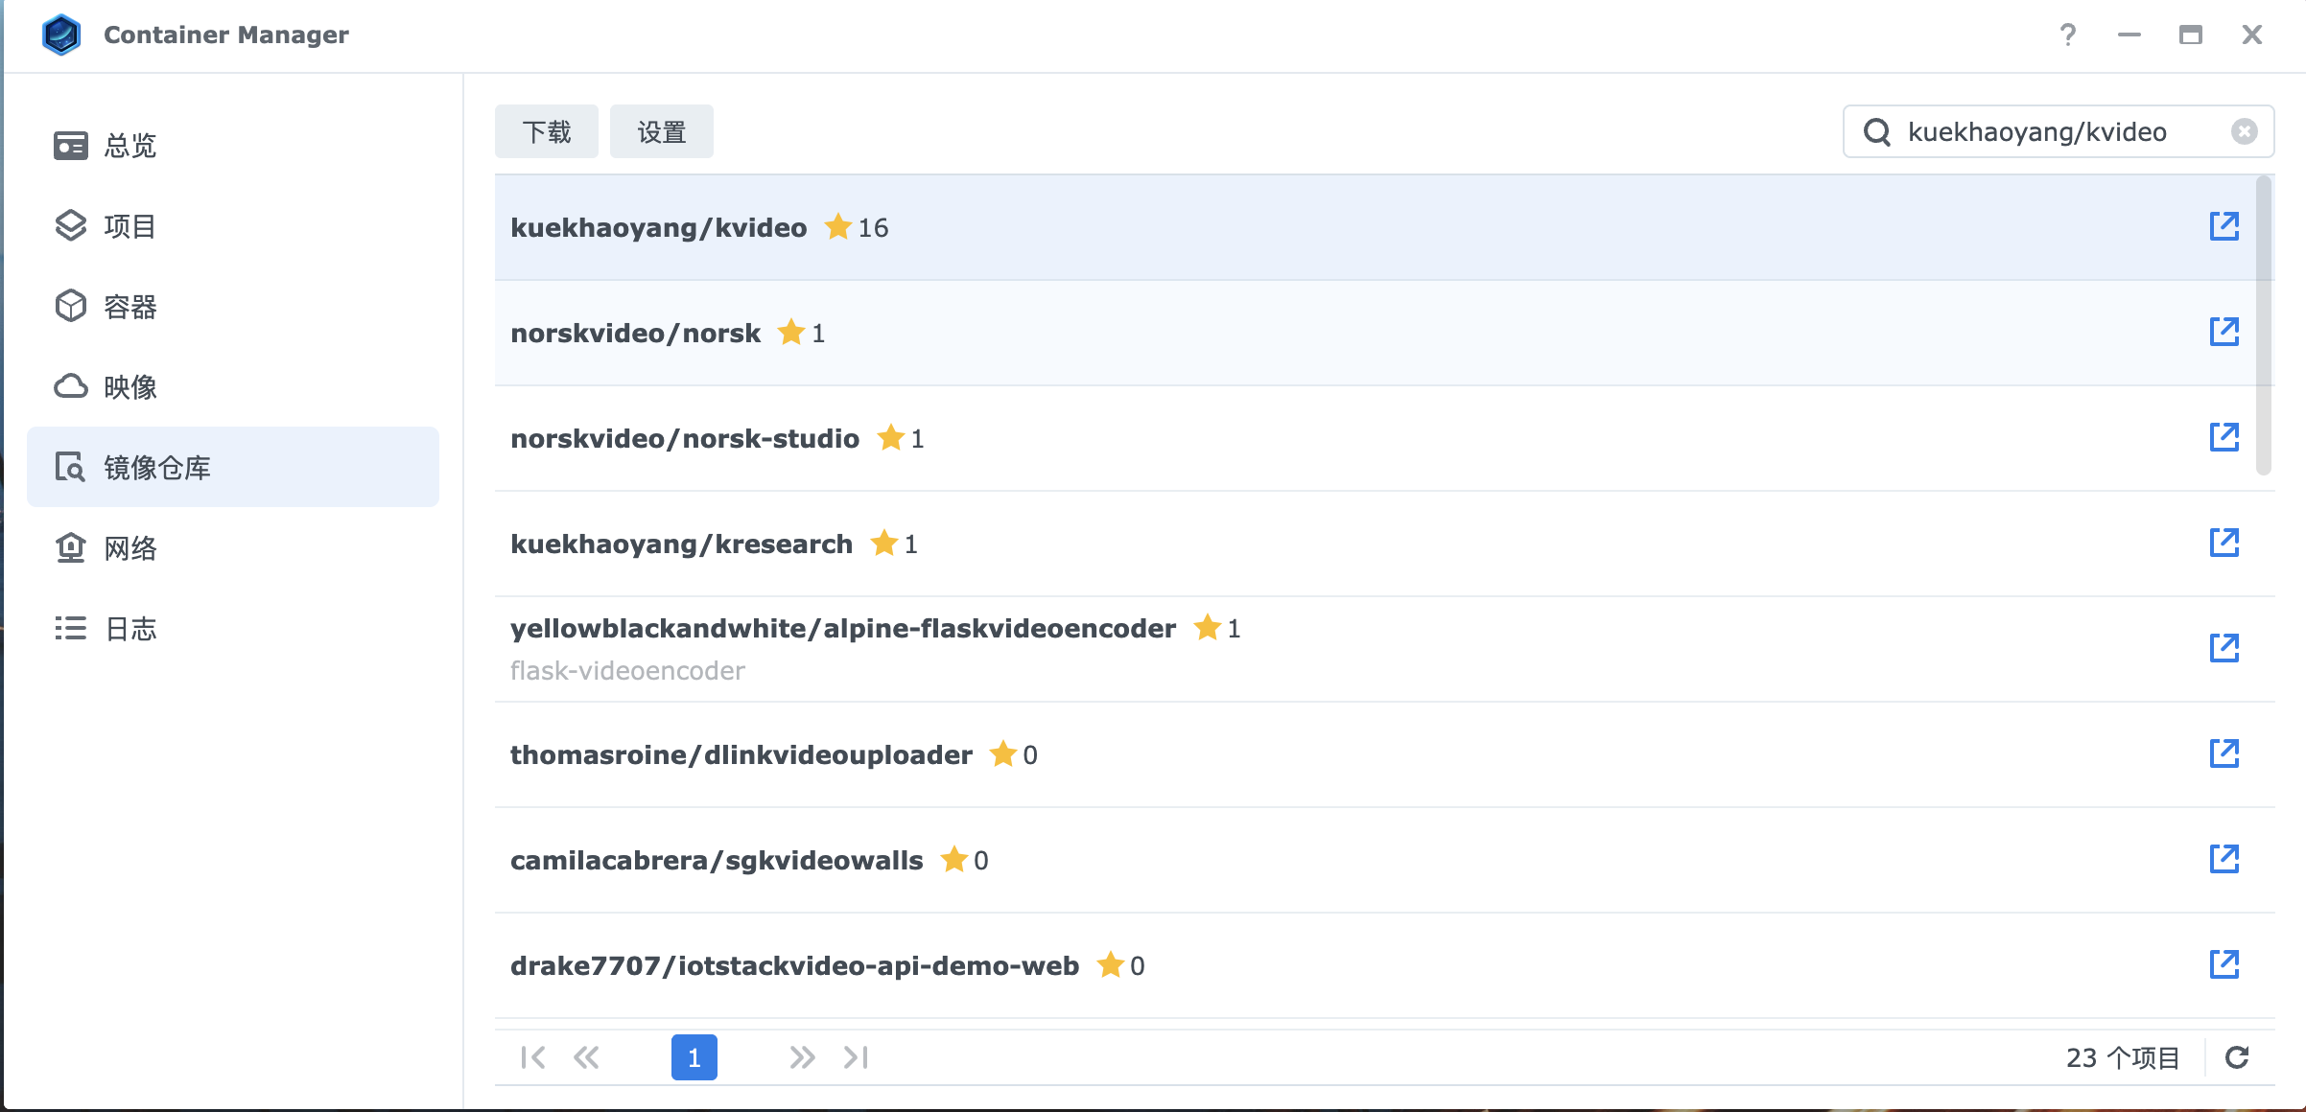Open external link for thomasroine/dlinkvideouploader
The width and height of the screenshot is (2306, 1112).
point(2224,753)
